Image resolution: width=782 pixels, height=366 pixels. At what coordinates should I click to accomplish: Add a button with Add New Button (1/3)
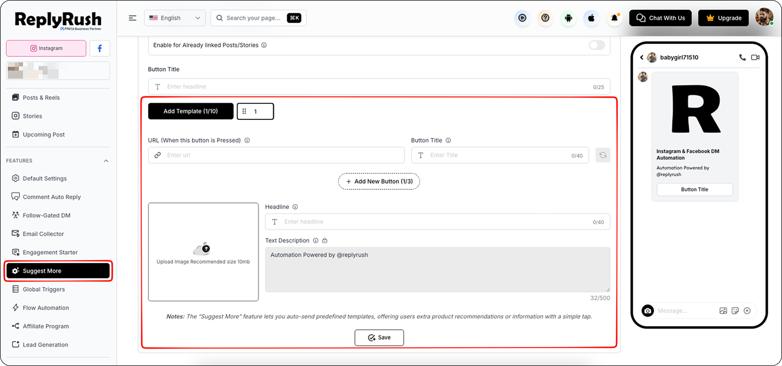(x=379, y=181)
